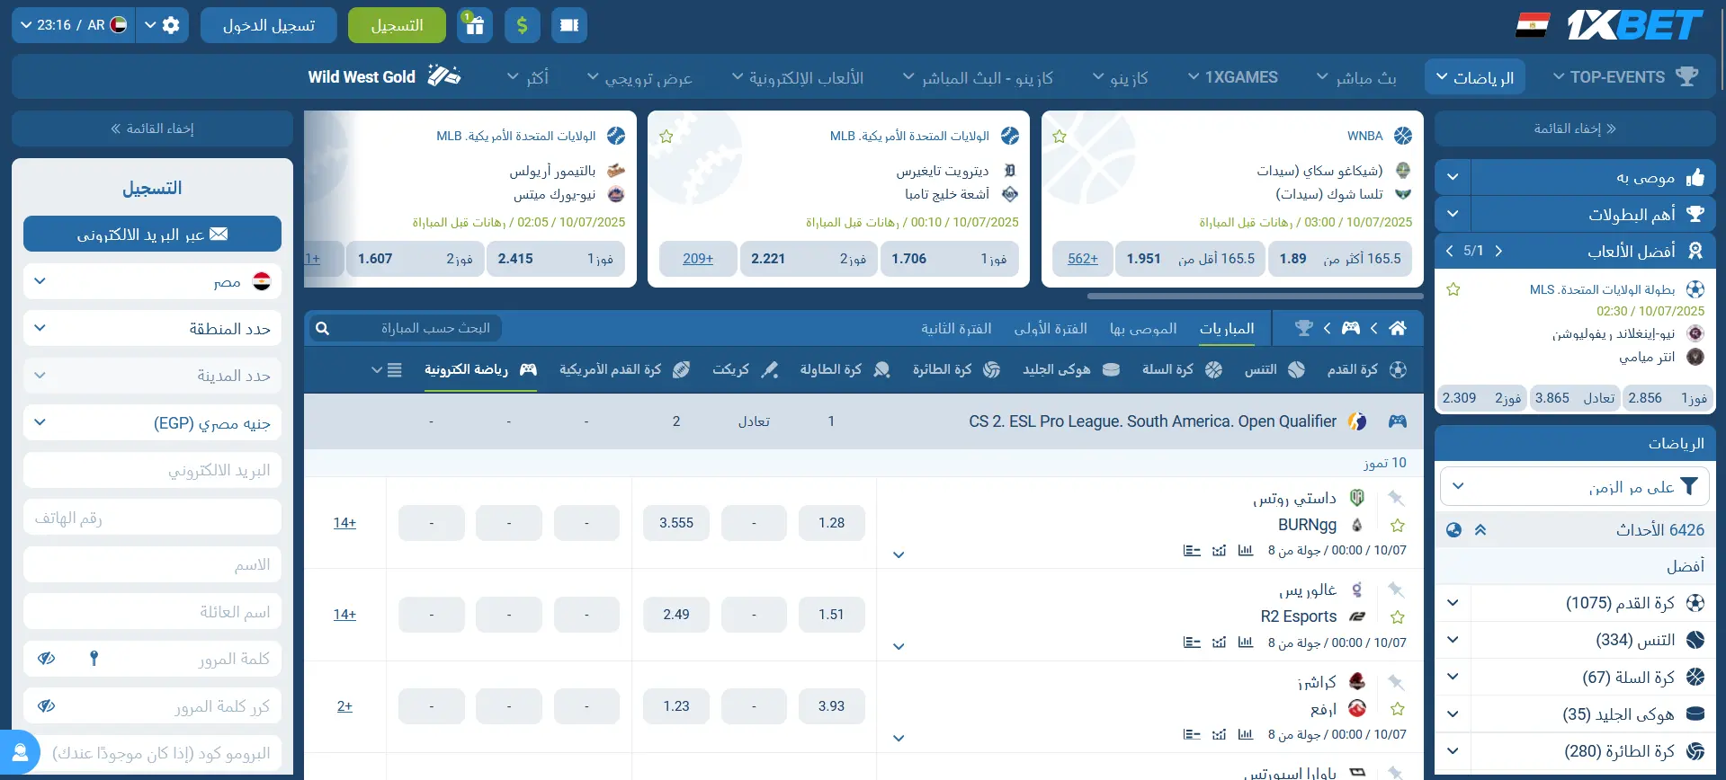Viewport: 1726px width, 780px height.
Task: Focus البريد الالكتروني input field
Action: click(x=152, y=470)
